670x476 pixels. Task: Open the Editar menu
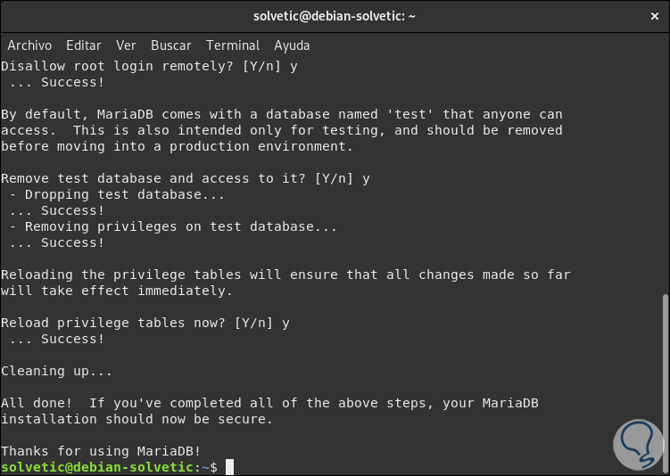click(84, 45)
